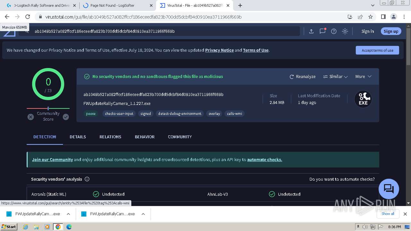The height and width of the screenshot is (231, 411).
Task: Open Microsoft Edge from the taskbar
Action: [x=69, y=227]
